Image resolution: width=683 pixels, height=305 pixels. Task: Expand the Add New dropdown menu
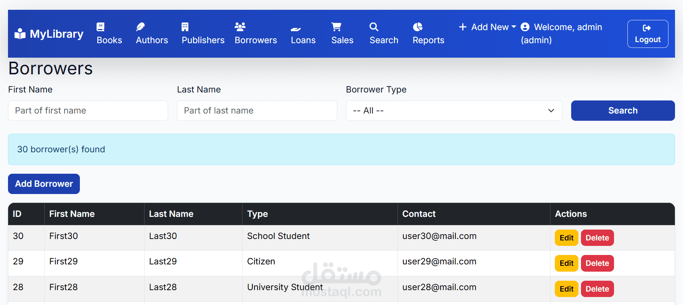coord(487,27)
